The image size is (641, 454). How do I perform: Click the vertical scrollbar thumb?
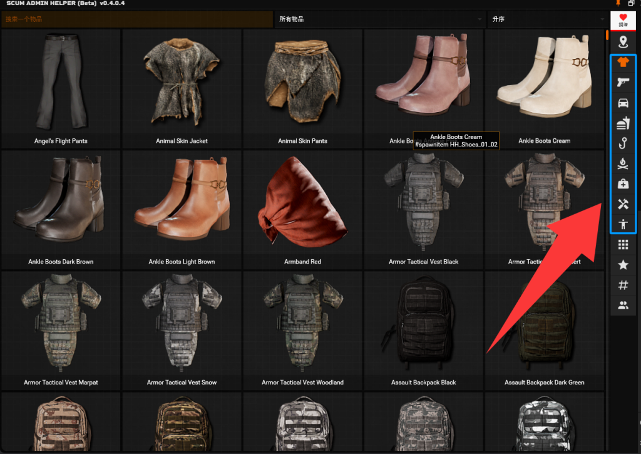click(x=607, y=35)
